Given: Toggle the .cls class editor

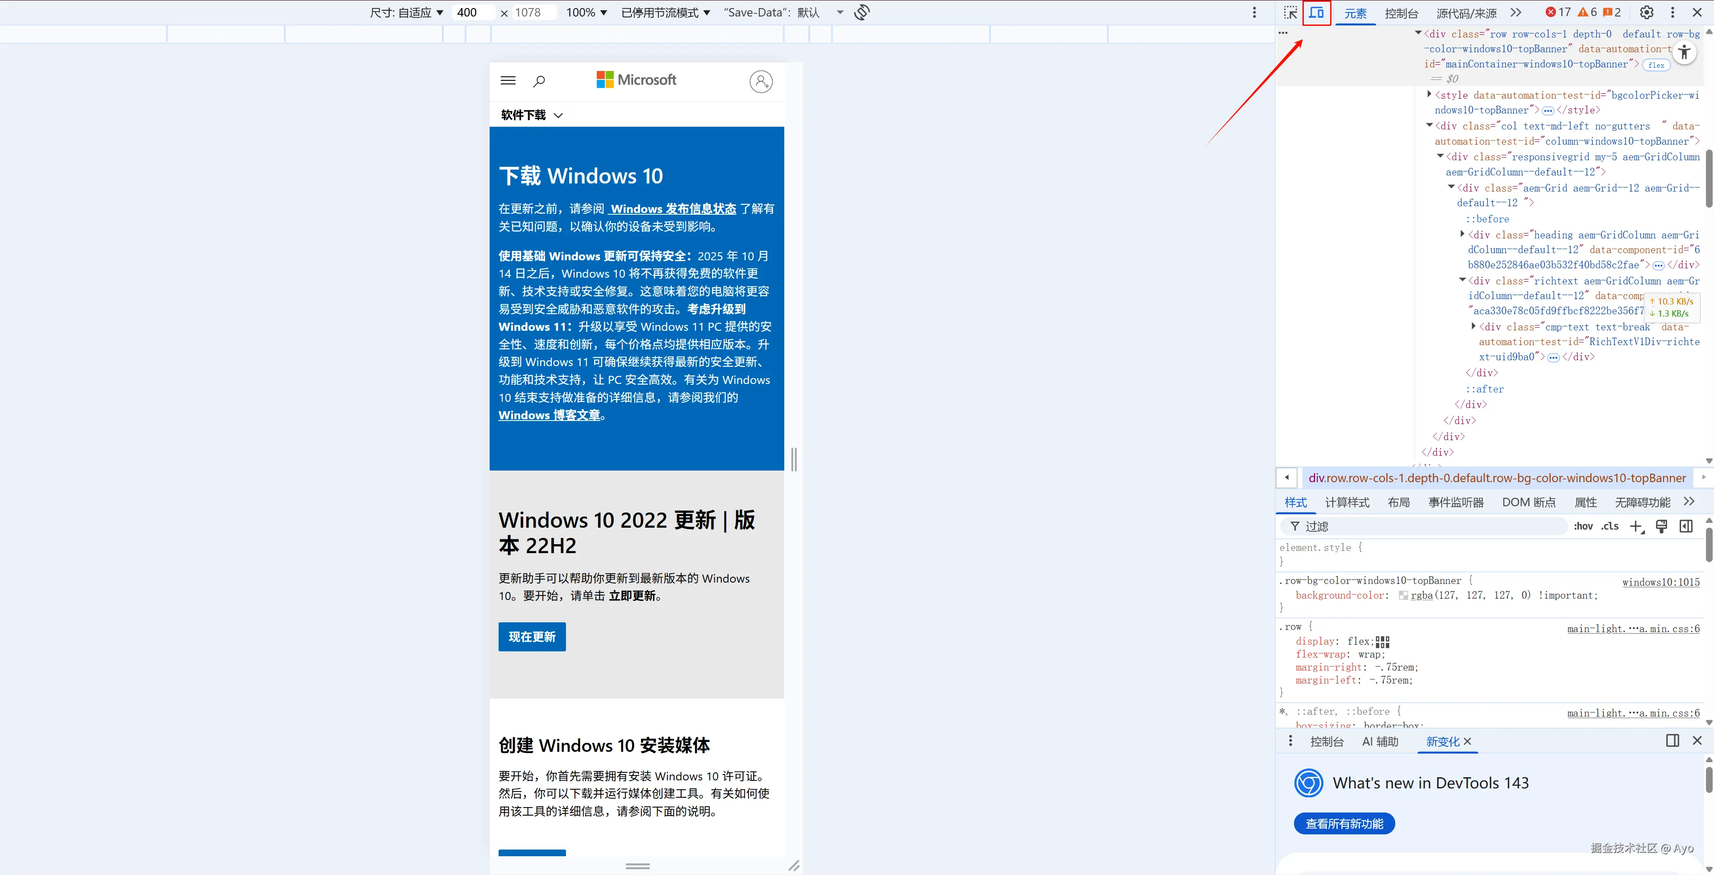Looking at the screenshot, I should point(1610,526).
